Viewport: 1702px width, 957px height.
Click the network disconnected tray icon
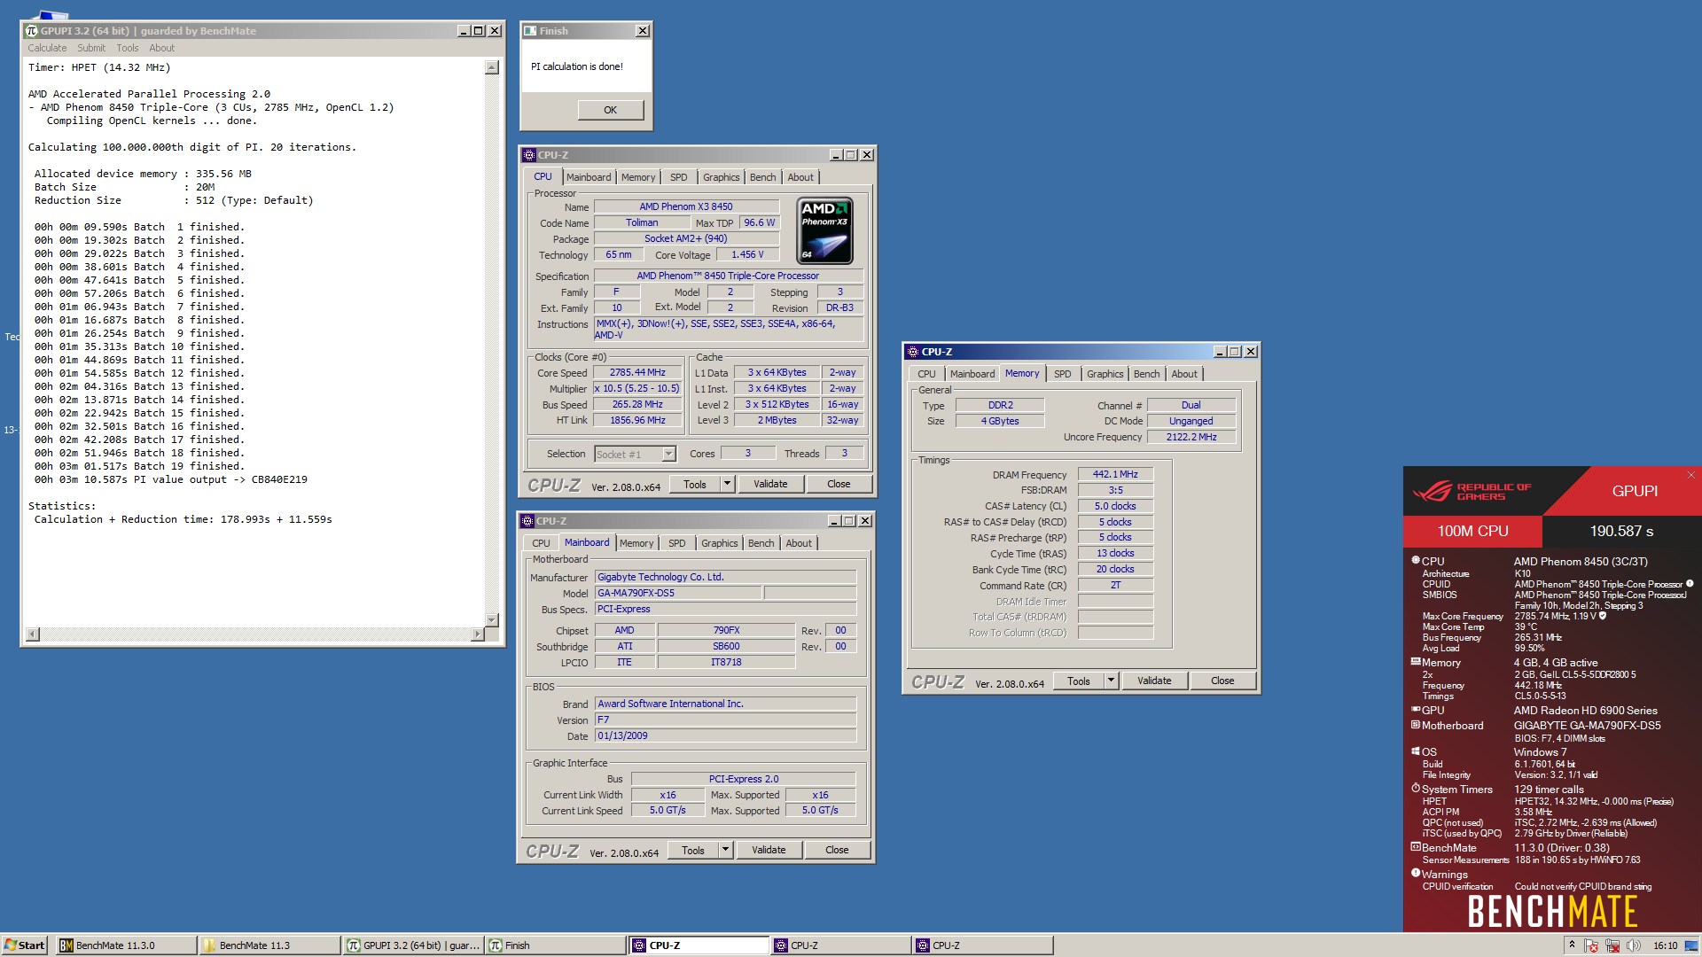pyautogui.click(x=1612, y=945)
